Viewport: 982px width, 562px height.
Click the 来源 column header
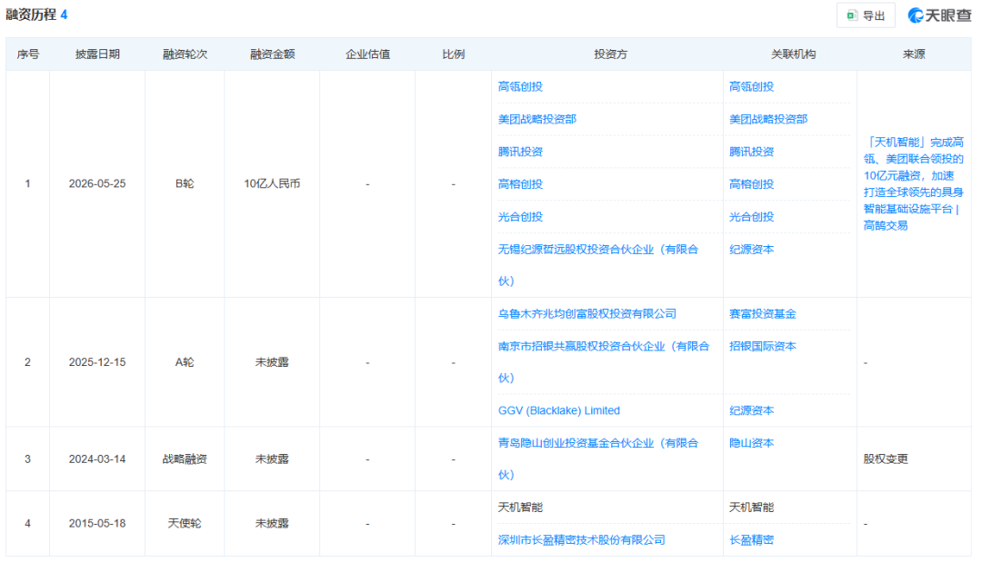click(914, 54)
